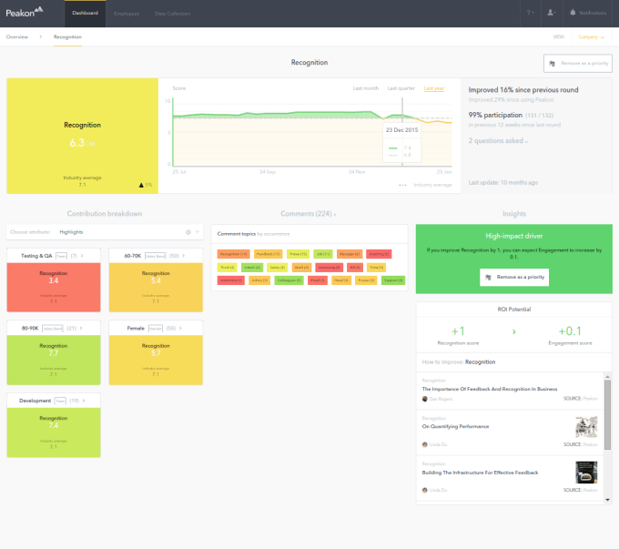The height and width of the screenshot is (549, 619).
Task: Open The Importance Of Feedback article link
Action: click(x=490, y=389)
